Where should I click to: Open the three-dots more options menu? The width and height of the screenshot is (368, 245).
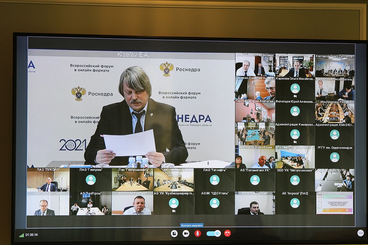[x=360, y=233]
